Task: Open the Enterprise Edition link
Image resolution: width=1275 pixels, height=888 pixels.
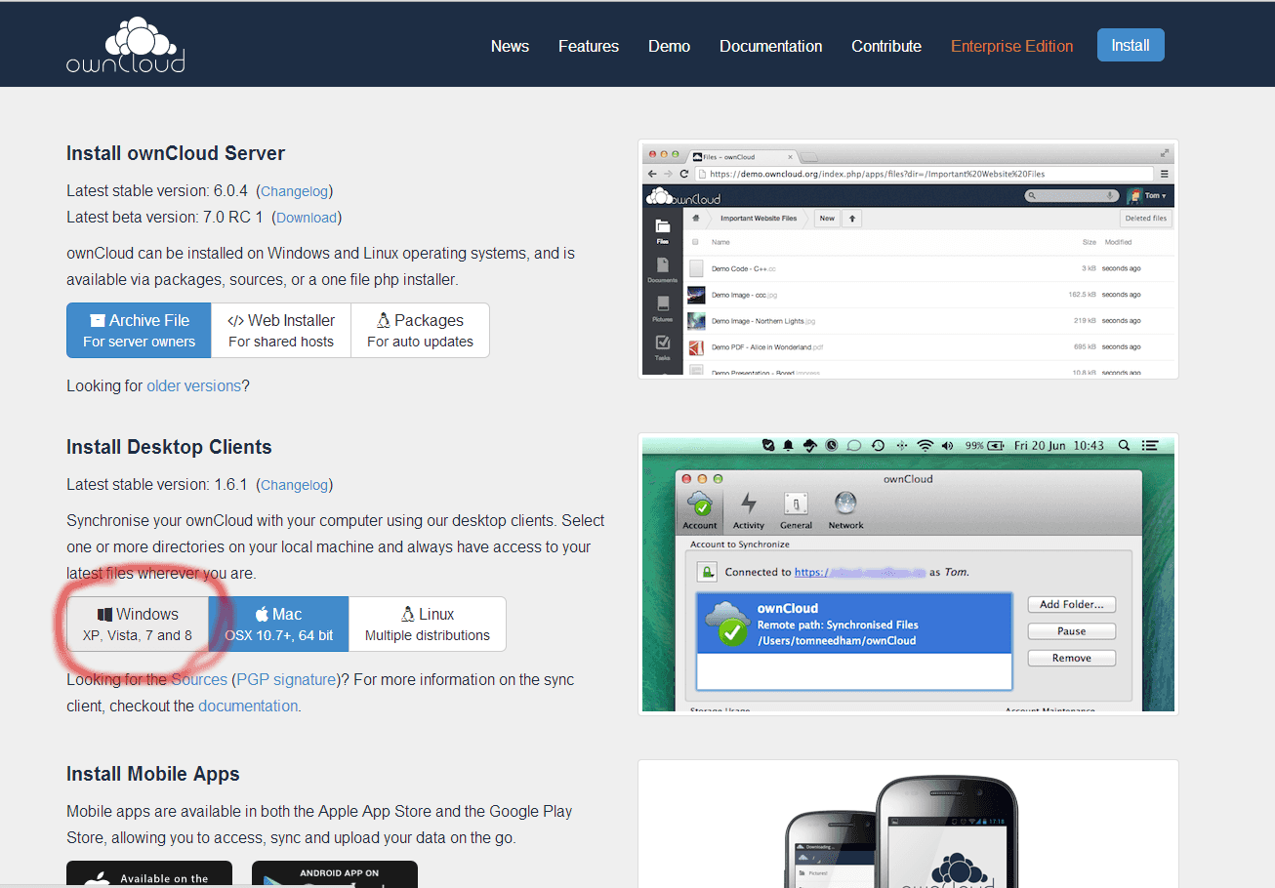Action: click(x=1012, y=46)
